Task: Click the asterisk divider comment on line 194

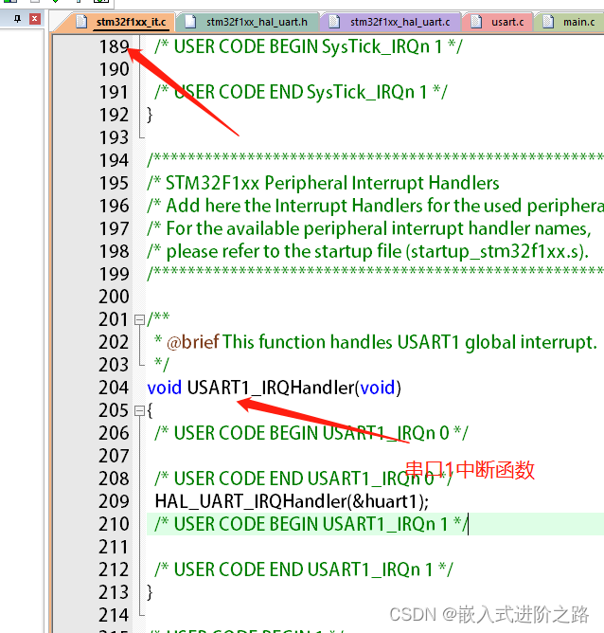Action: pyautogui.click(x=376, y=159)
